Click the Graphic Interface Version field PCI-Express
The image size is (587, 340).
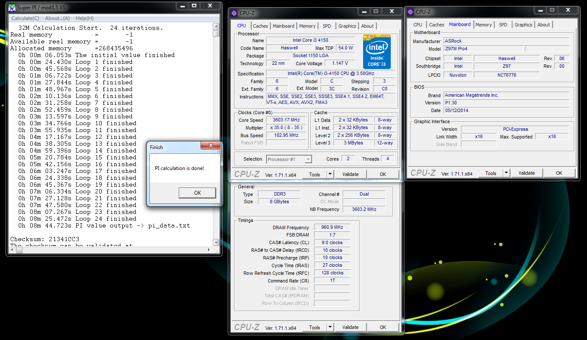pos(515,129)
